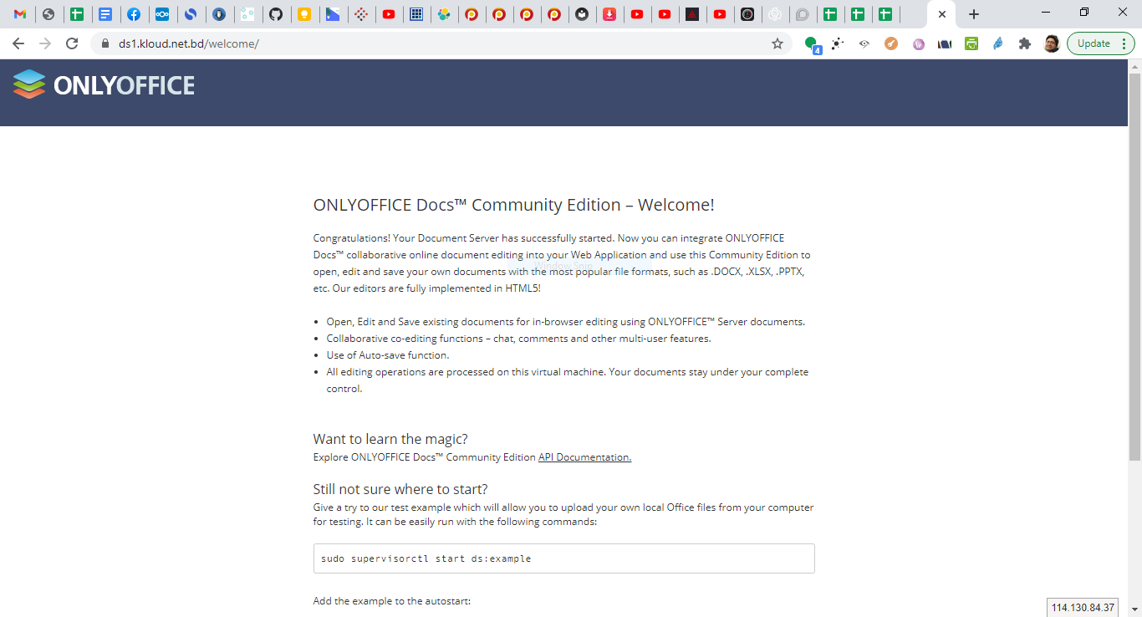
Task: Switch to the blue Google Docs tab
Action: [x=105, y=14]
